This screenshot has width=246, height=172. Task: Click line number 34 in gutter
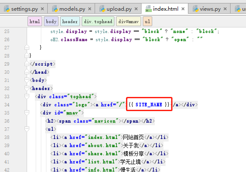pyautogui.click(x=7, y=105)
